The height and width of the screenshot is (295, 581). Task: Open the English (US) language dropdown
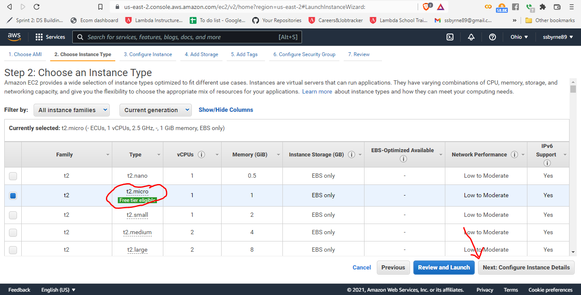coord(58,290)
